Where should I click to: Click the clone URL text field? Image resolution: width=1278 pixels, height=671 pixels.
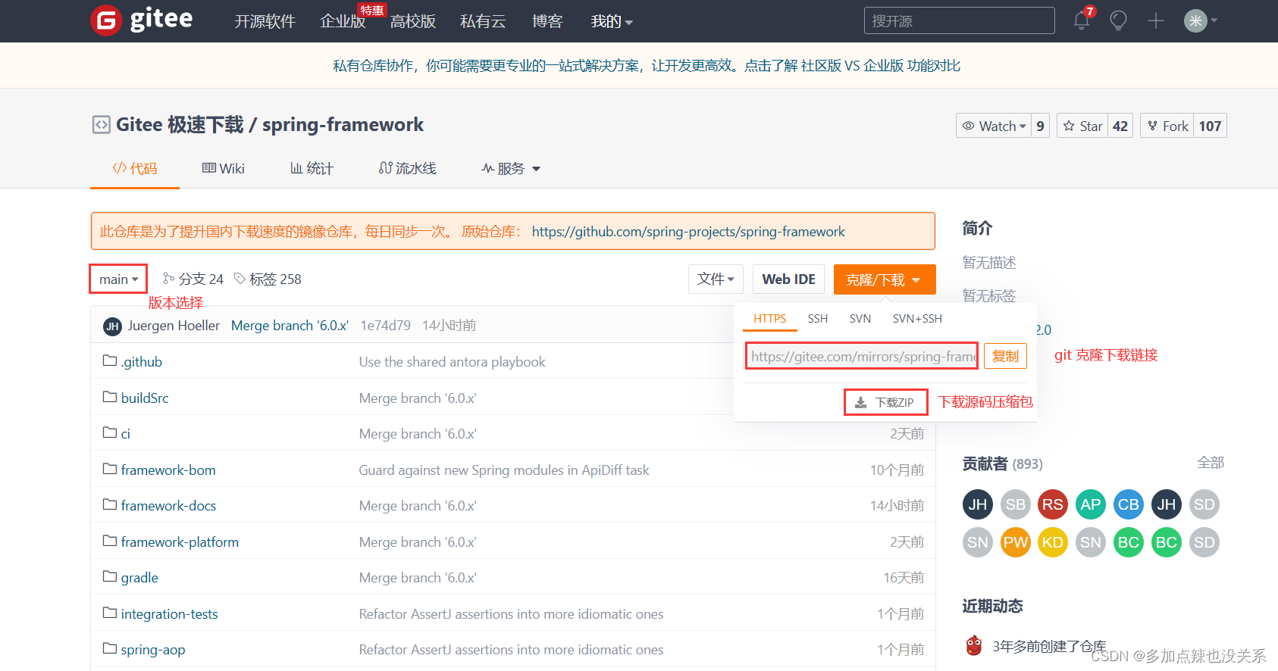[862, 356]
